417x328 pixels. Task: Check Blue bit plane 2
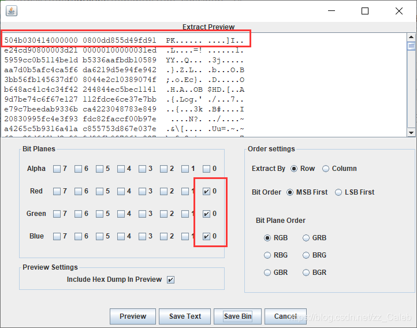[x=163, y=236]
